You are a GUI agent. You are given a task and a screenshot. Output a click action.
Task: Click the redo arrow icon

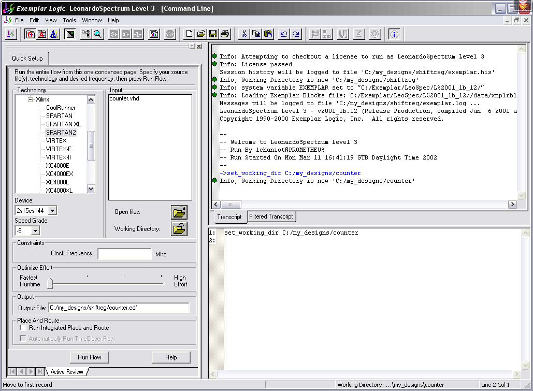[x=296, y=34]
